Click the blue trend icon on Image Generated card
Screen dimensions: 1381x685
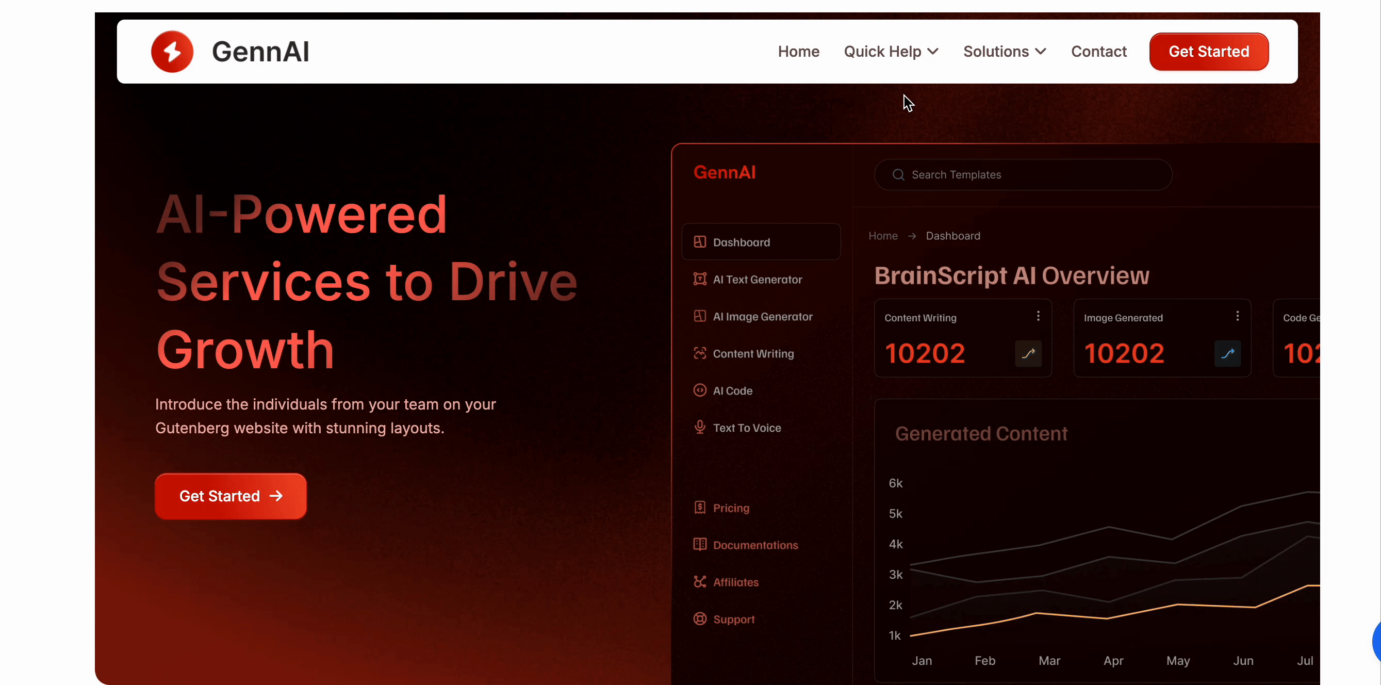pos(1228,353)
